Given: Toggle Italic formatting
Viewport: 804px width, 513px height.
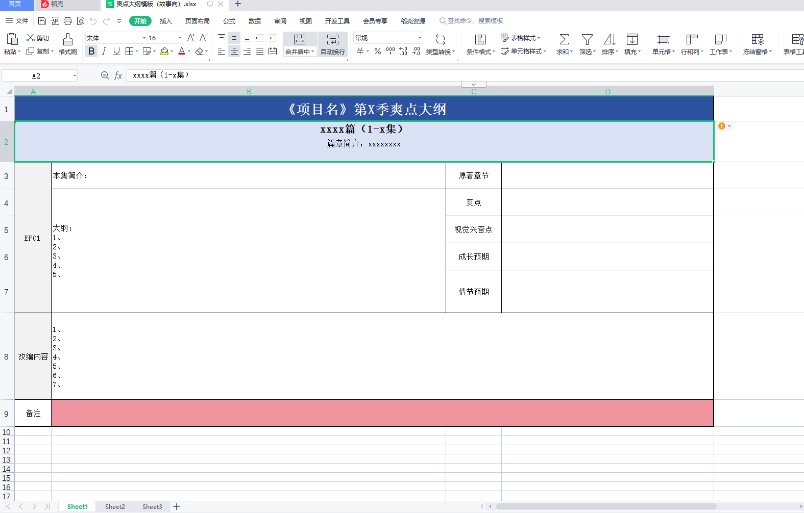Looking at the screenshot, I should (x=104, y=51).
